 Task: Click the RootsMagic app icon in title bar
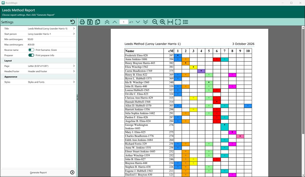coord(3,3)
